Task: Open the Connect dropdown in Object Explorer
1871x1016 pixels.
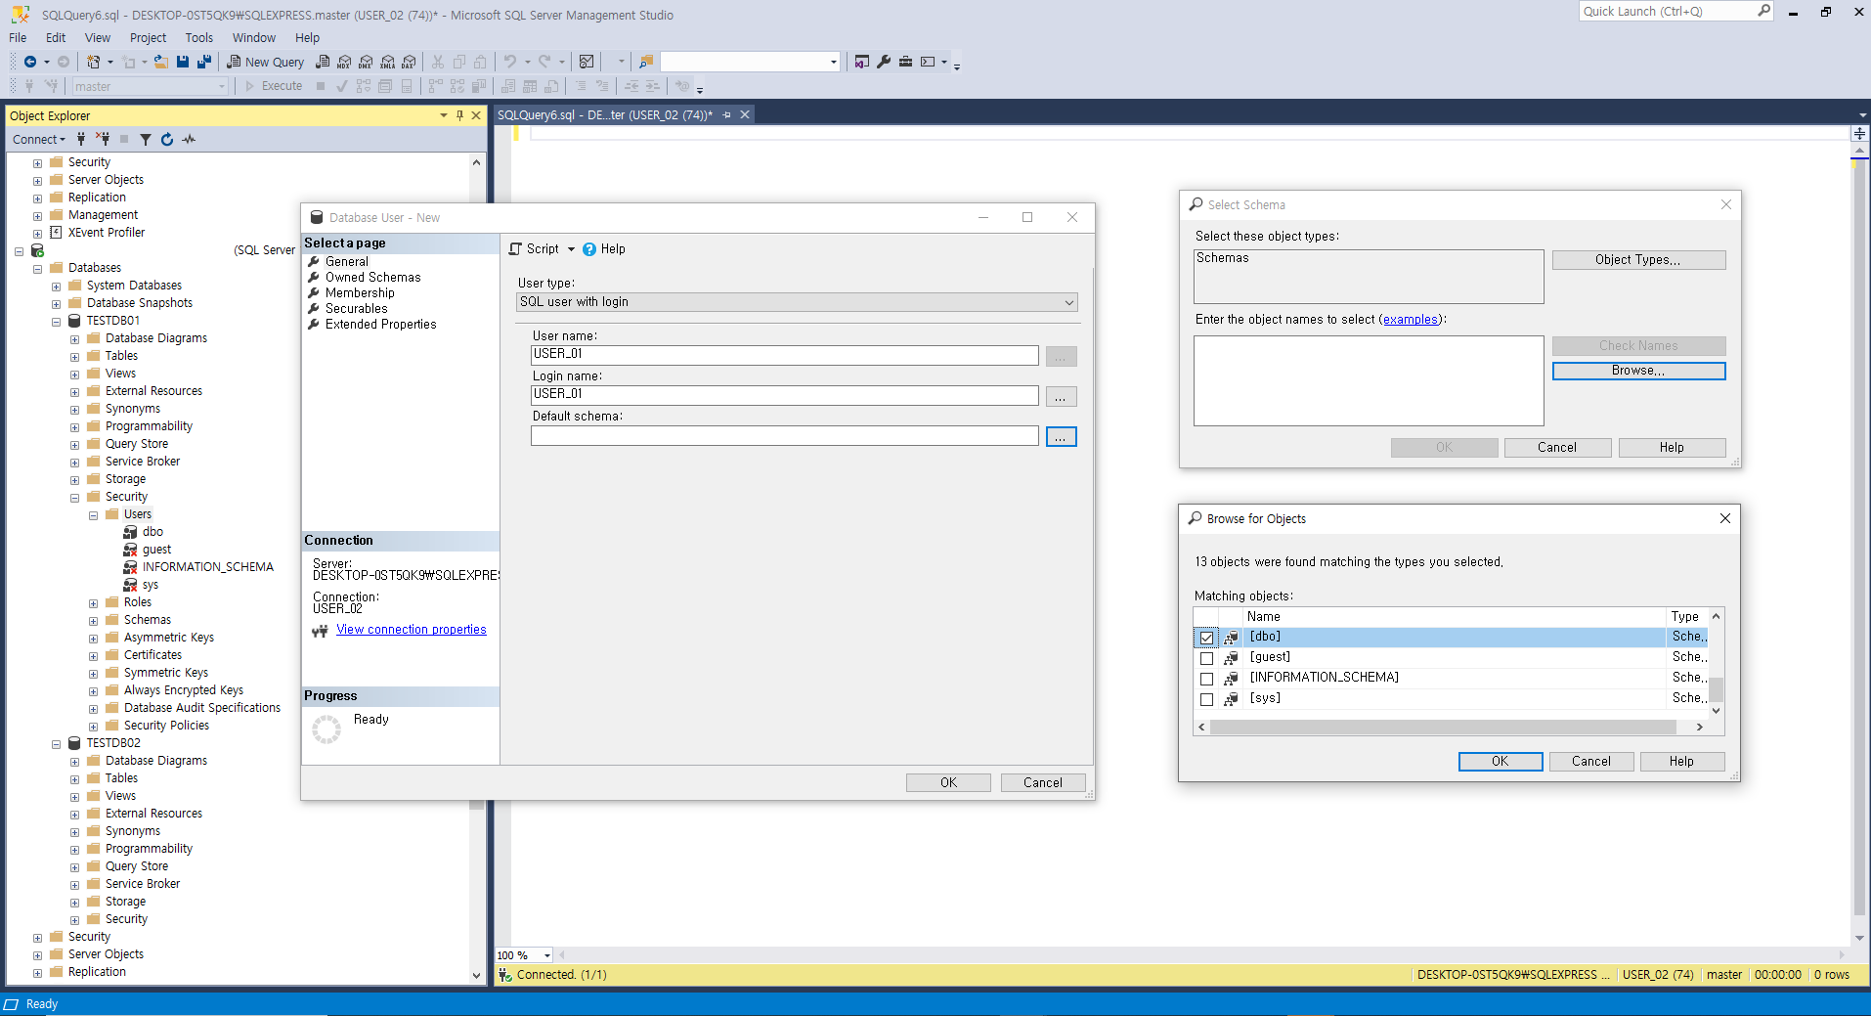Action: pos(39,139)
